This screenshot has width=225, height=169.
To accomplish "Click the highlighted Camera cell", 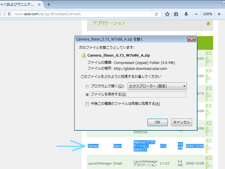I will [x=93, y=146].
